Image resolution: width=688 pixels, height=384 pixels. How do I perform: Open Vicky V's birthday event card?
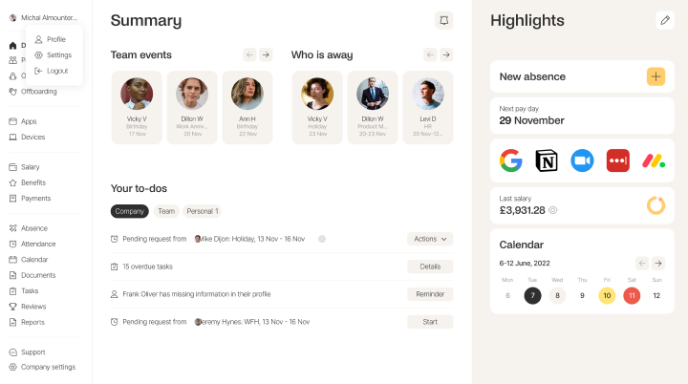click(x=137, y=107)
